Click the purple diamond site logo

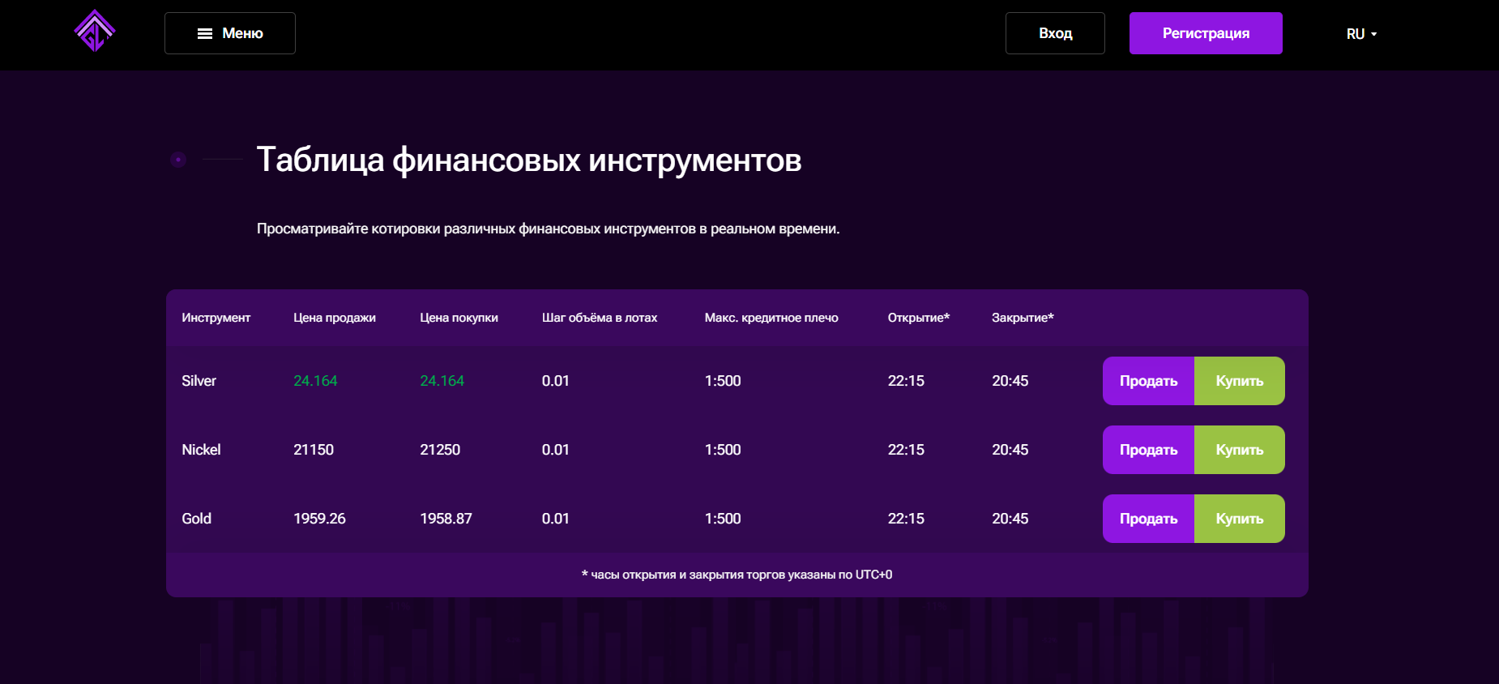pyautogui.click(x=95, y=32)
